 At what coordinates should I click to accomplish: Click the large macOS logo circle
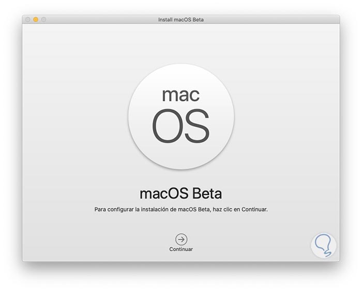coord(181,116)
